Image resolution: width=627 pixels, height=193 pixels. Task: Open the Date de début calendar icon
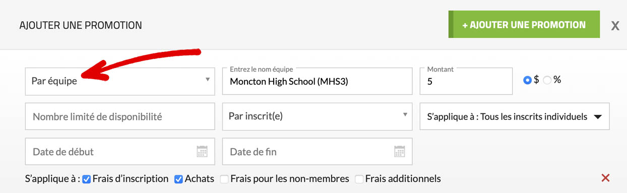202,151
